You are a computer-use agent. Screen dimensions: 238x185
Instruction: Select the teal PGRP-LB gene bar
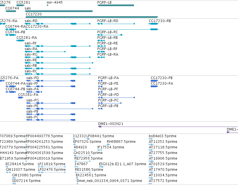click(x=116, y=5)
